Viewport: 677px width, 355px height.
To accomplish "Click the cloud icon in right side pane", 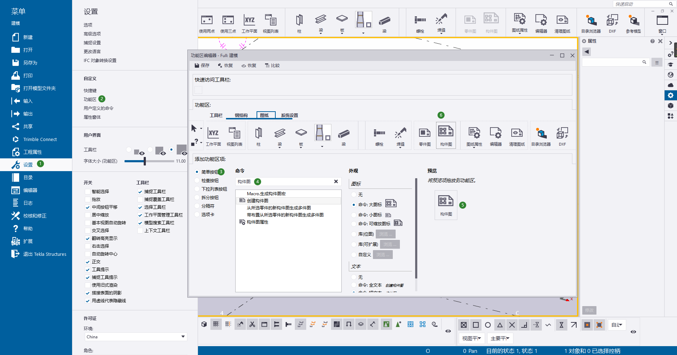I will click(x=671, y=85).
